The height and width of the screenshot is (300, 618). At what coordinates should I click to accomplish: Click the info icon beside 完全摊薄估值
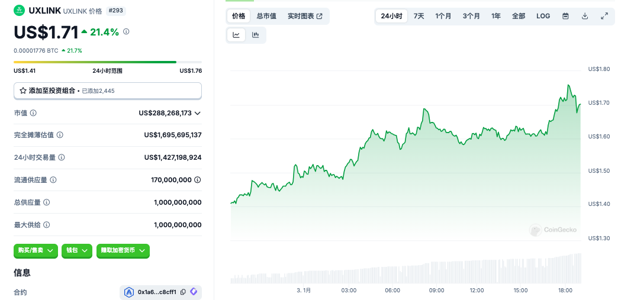click(x=60, y=135)
